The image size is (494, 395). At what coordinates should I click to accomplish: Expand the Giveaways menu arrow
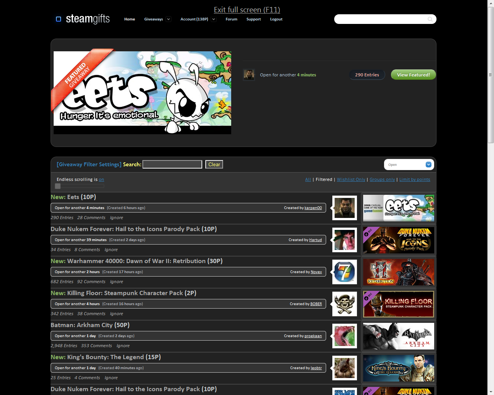coord(168,19)
